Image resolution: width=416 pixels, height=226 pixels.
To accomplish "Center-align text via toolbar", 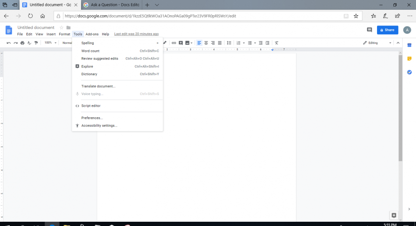I will (206, 43).
